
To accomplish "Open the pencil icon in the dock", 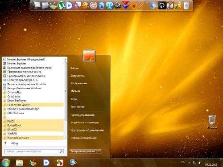I will click(x=142, y=6).
